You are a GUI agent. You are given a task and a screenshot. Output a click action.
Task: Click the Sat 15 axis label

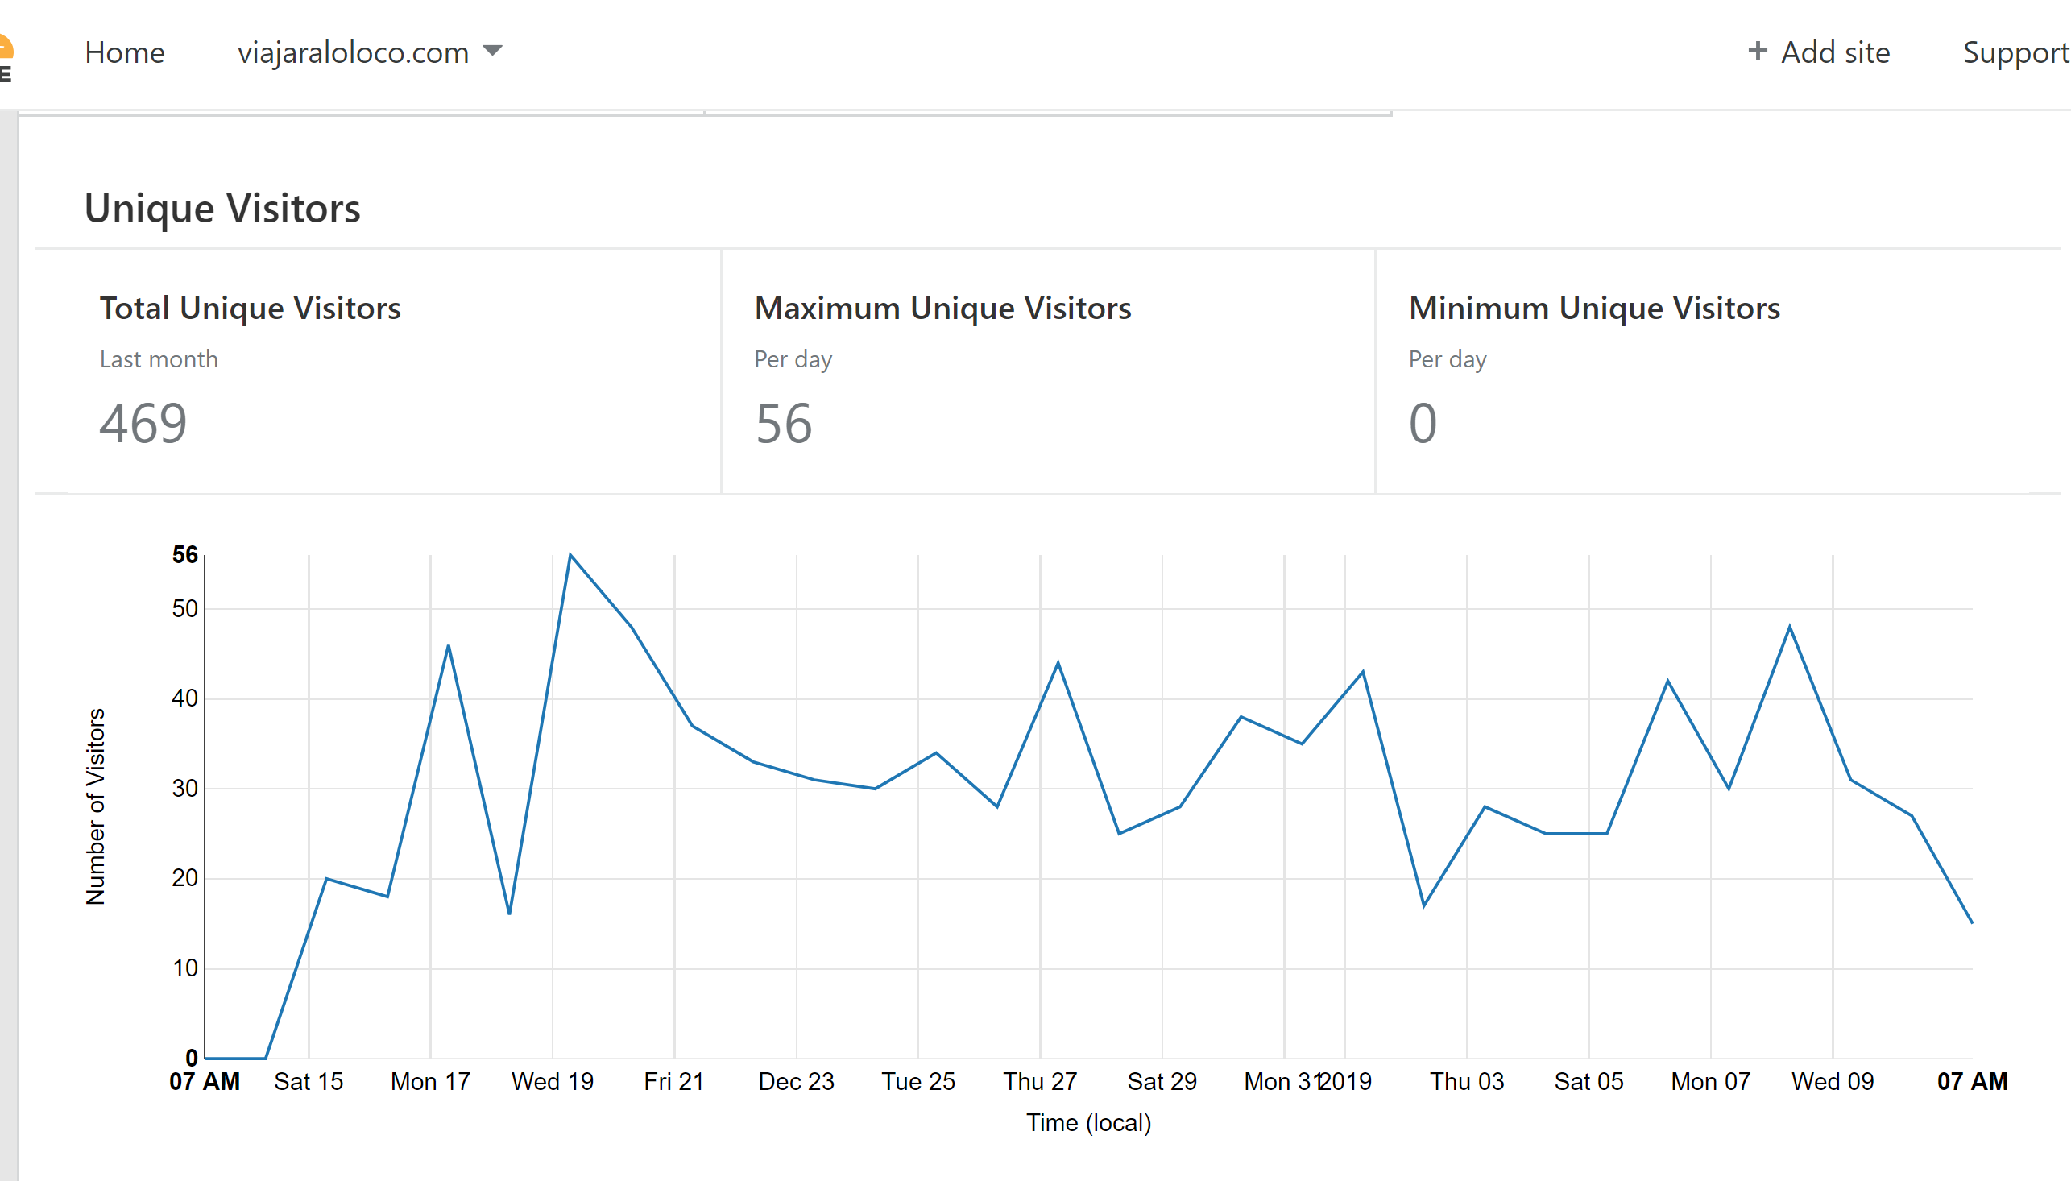coord(309,1081)
